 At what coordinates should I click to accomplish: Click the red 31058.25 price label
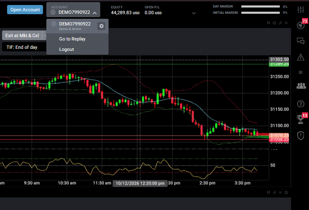coord(279,139)
